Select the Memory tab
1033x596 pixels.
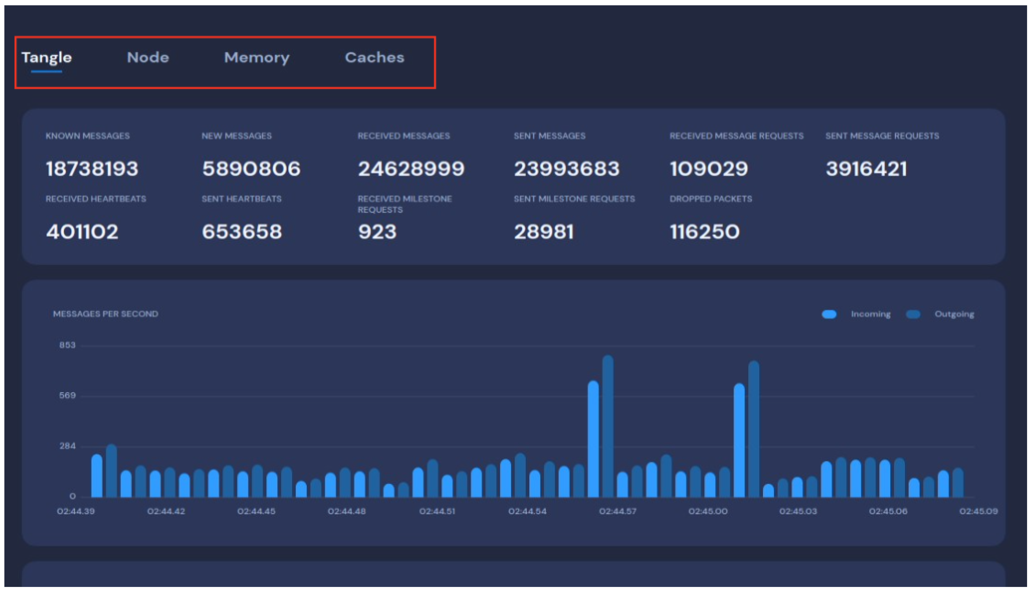click(x=257, y=57)
